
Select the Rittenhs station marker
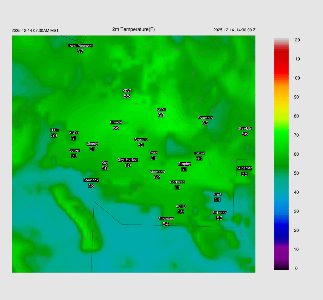click(x=219, y=215)
